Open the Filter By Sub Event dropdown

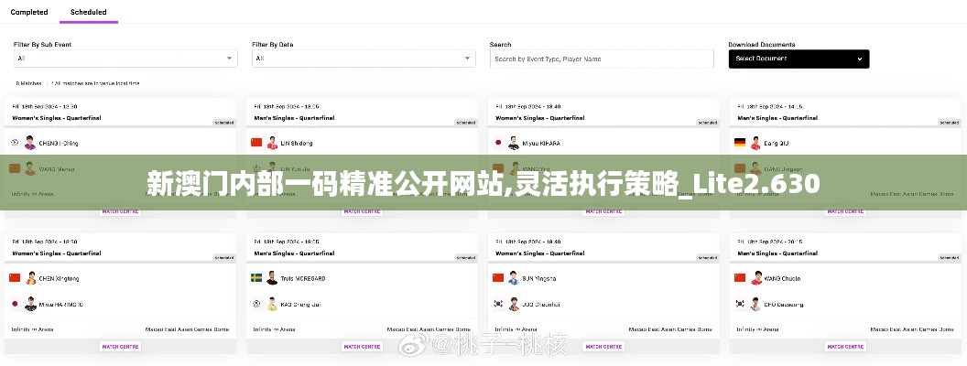125,59
